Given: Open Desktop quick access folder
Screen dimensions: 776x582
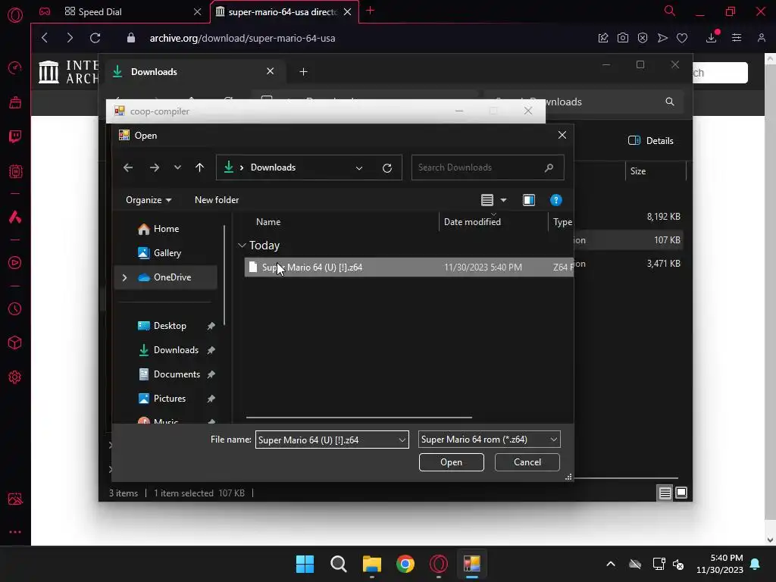Looking at the screenshot, I should (170, 326).
